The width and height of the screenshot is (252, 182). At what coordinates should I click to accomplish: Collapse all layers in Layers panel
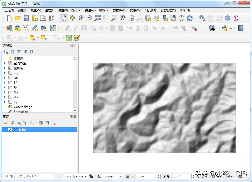pos(47,123)
